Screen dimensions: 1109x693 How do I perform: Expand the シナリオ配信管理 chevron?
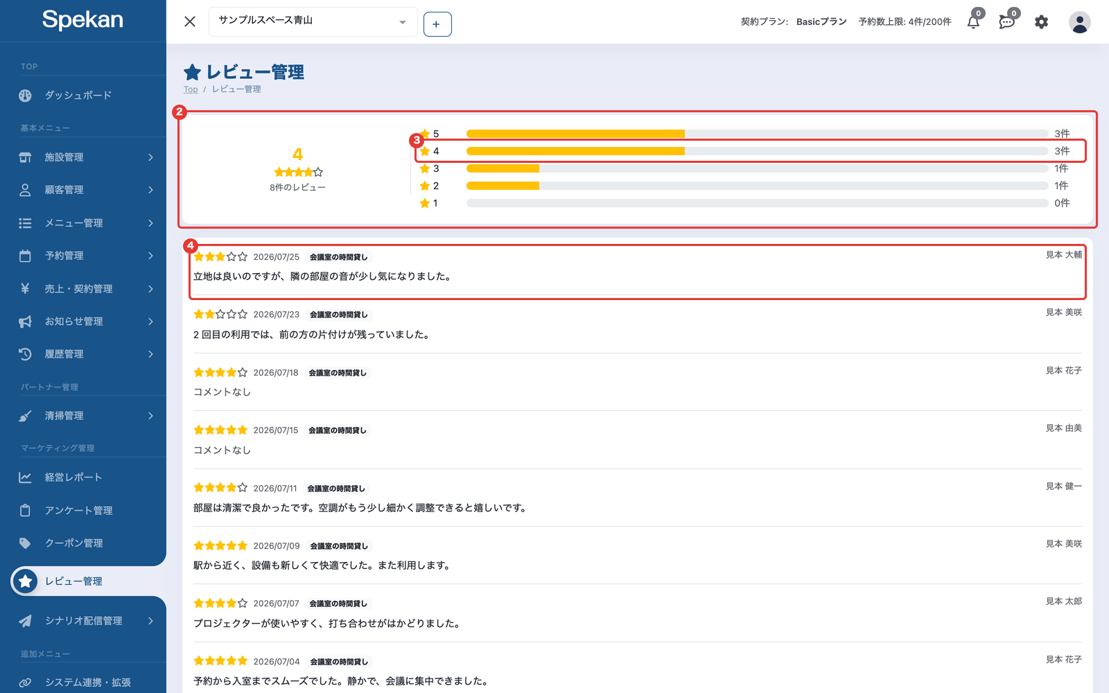click(150, 621)
